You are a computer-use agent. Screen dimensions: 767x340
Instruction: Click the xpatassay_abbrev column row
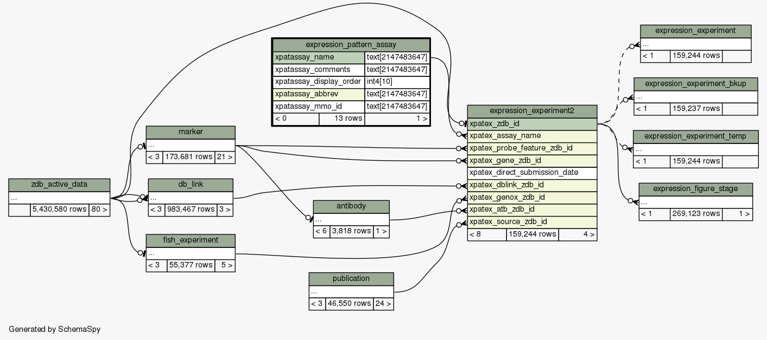click(x=318, y=94)
